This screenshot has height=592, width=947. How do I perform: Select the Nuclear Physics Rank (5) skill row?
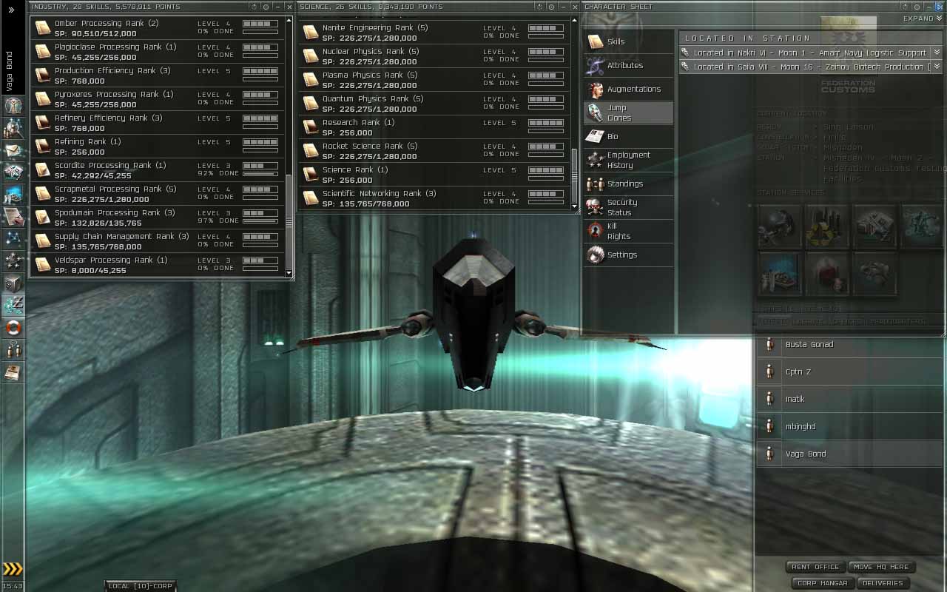pyautogui.click(x=434, y=56)
